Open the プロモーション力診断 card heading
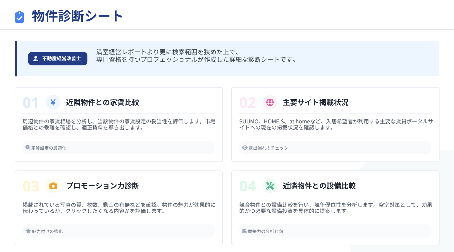The width and height of the screenshot is (454, 252). (102, 186)
